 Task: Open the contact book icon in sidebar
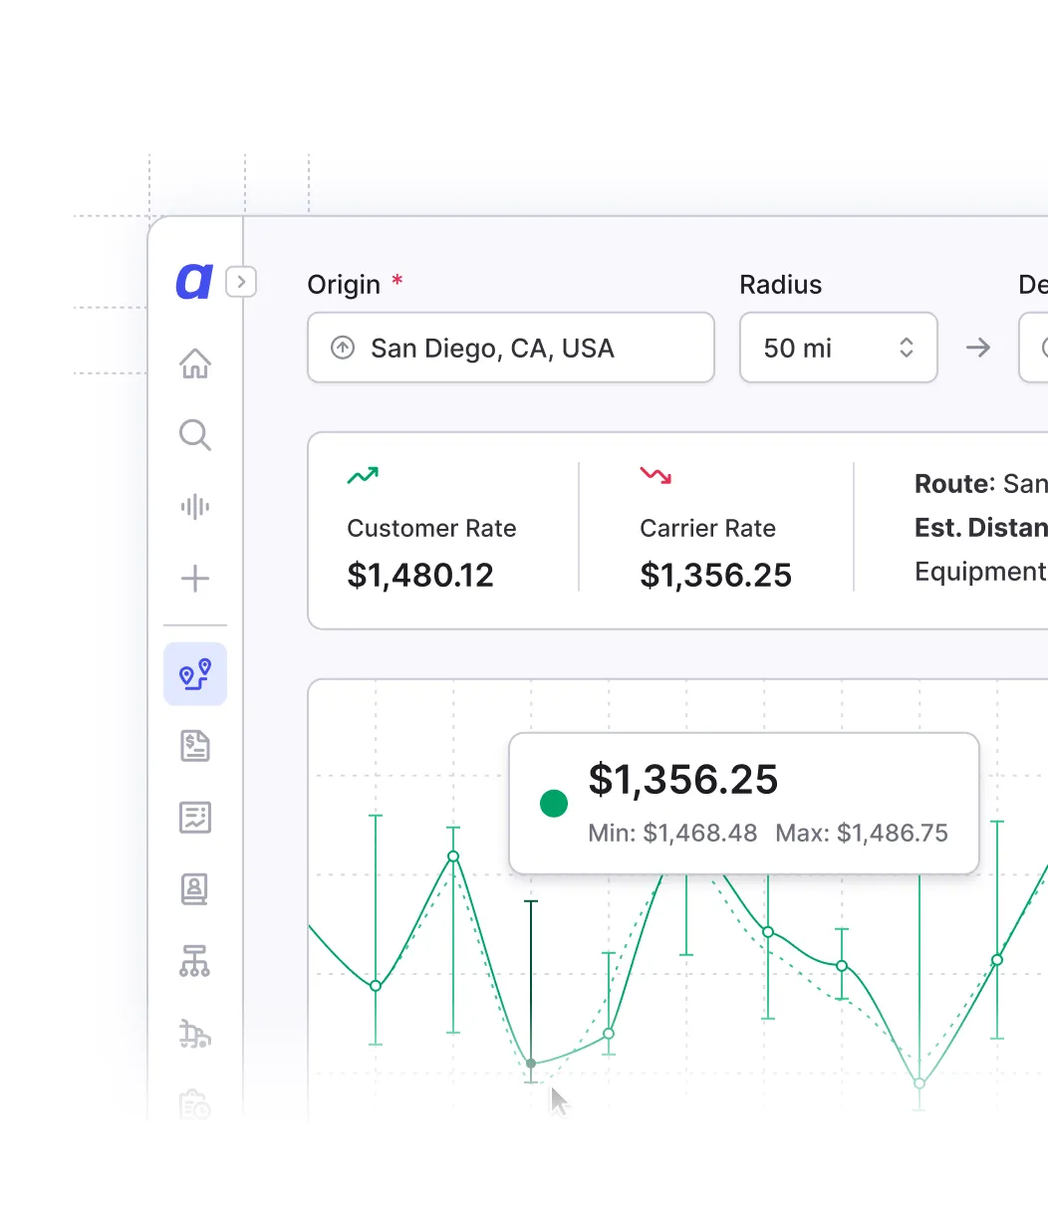point(195,889)
